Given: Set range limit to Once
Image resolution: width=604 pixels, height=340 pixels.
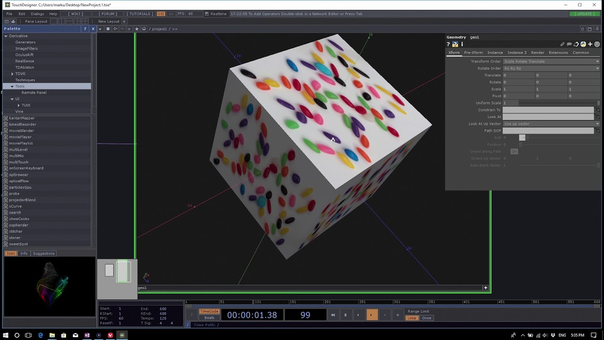Looking at the screenshot, I should (x=427, y=318).
